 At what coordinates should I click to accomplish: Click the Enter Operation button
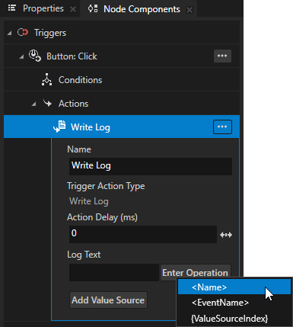pos(195,273)
